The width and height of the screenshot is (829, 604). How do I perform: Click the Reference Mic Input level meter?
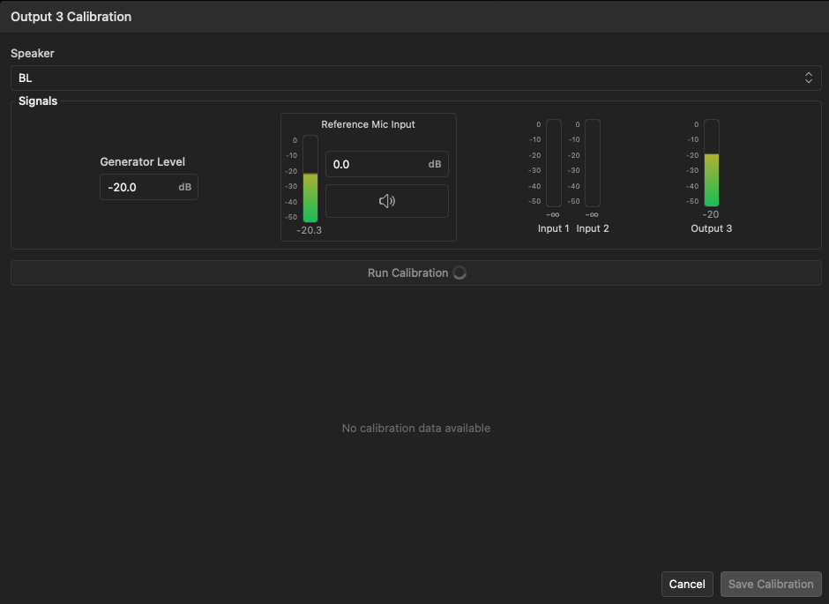coord(310,179)
